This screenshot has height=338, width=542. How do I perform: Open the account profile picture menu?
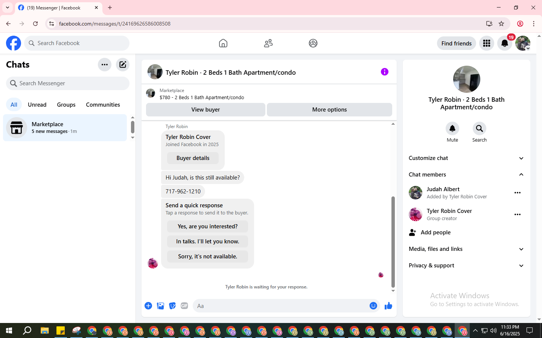523,43
